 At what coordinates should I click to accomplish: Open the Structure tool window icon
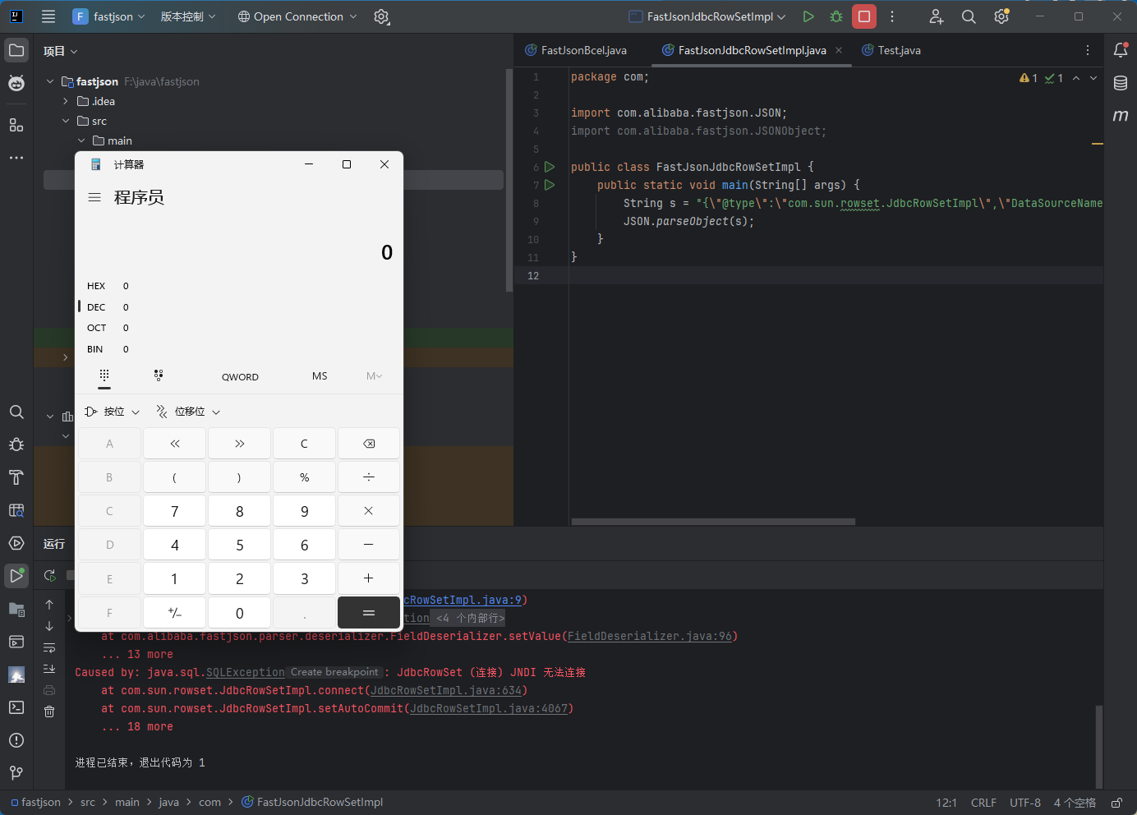click(x=16, y=125)
